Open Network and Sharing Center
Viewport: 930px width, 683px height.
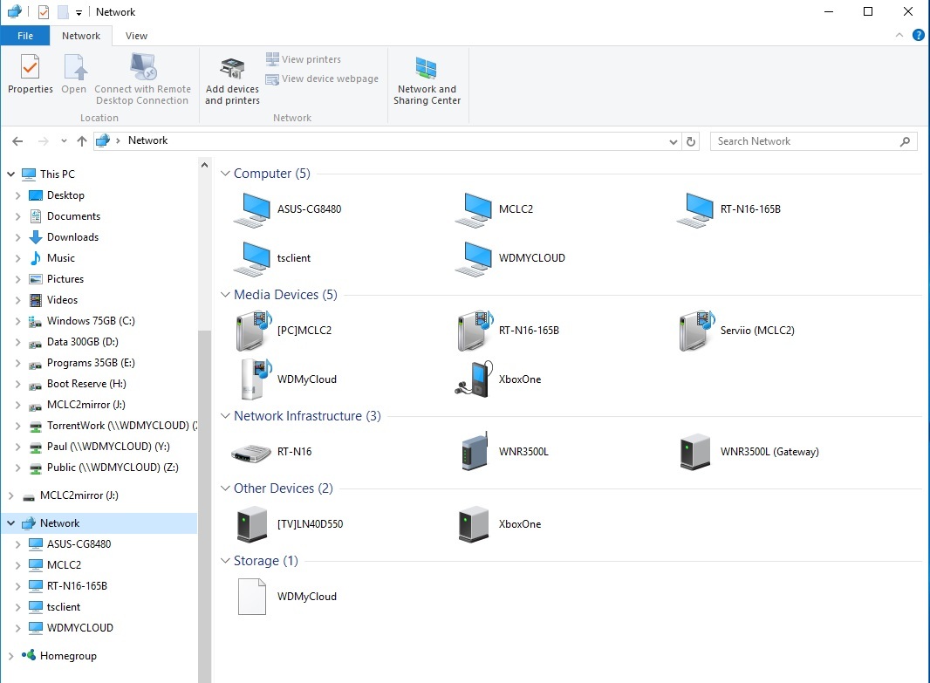pyautogui.click(x=427, y=81)
